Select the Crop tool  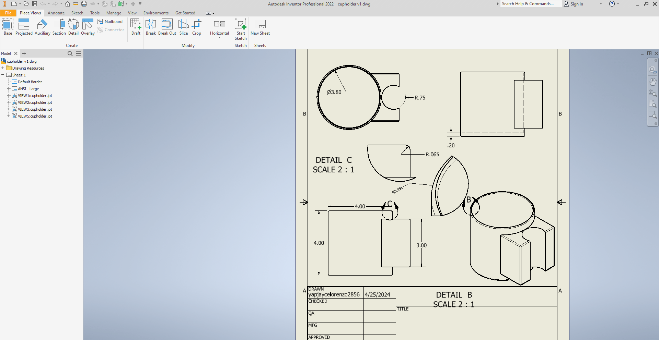pyautogui.click(x=197, y=27)
